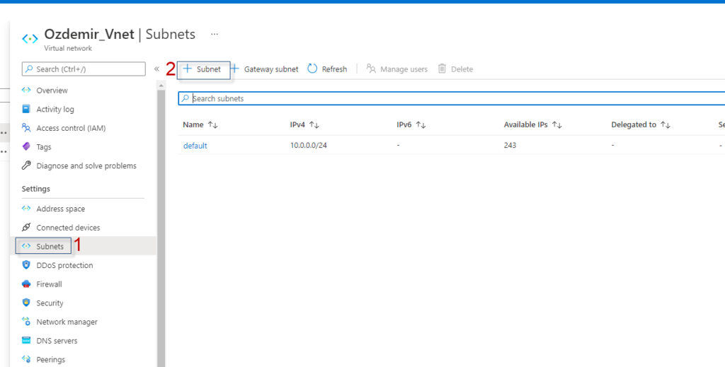Click the DNS servers icon

(26, 341)
